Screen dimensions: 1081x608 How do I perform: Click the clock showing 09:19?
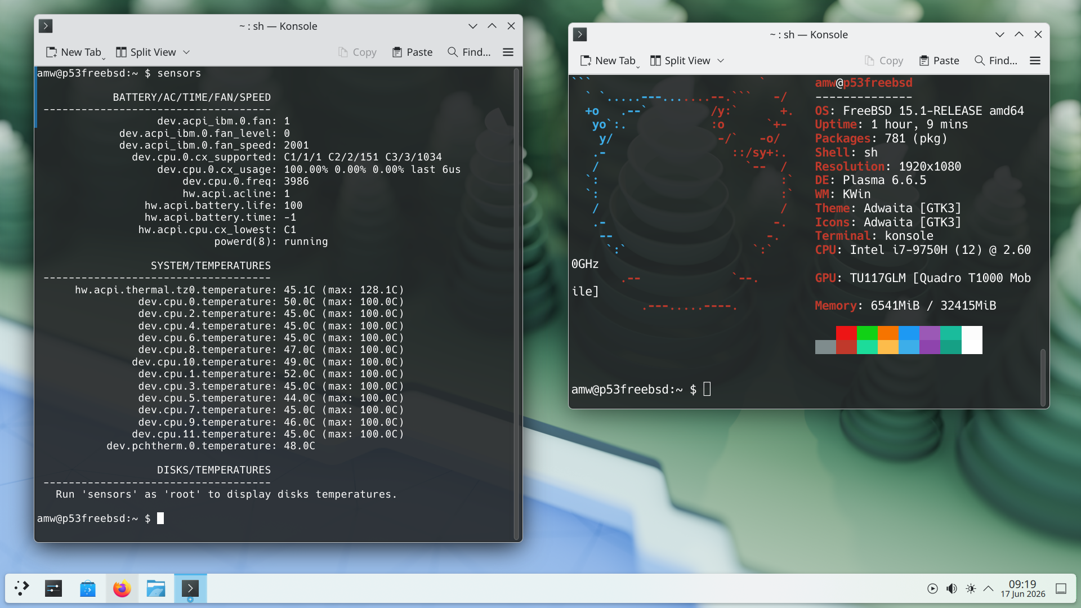1022,588
